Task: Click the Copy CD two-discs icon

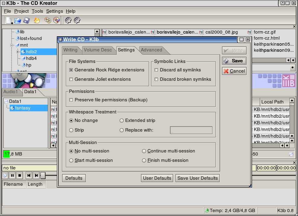Action: pyautogui.click(x=48, y=20)
